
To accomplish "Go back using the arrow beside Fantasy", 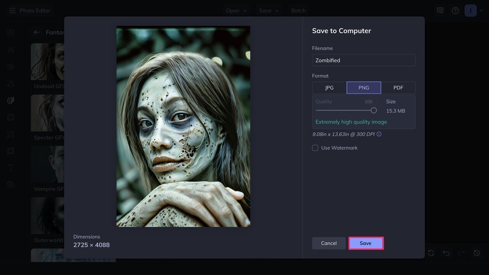I will pyautogui.click(x=36, y=32).
